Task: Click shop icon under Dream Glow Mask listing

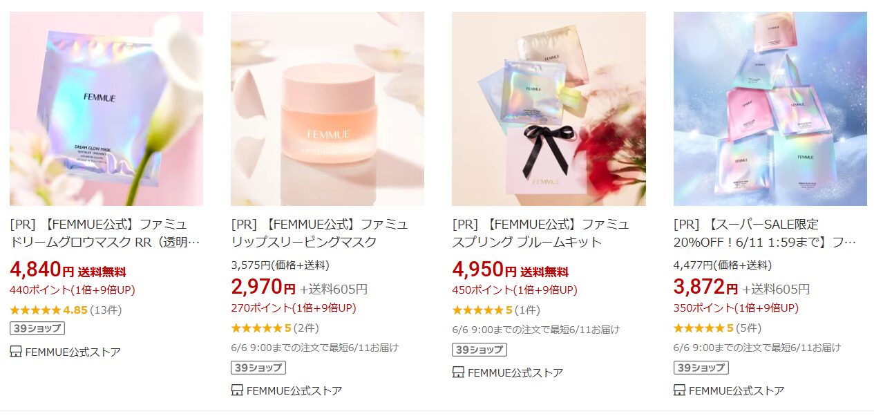Action: pos(16,352)
